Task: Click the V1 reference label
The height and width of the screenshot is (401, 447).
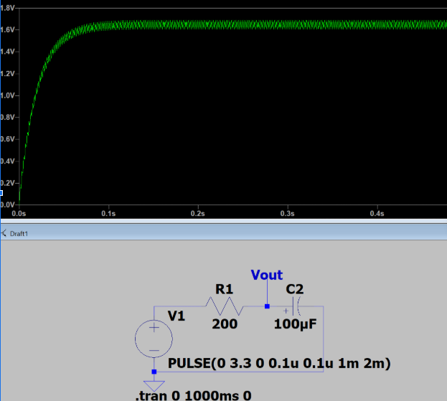Action: point(177,316)
